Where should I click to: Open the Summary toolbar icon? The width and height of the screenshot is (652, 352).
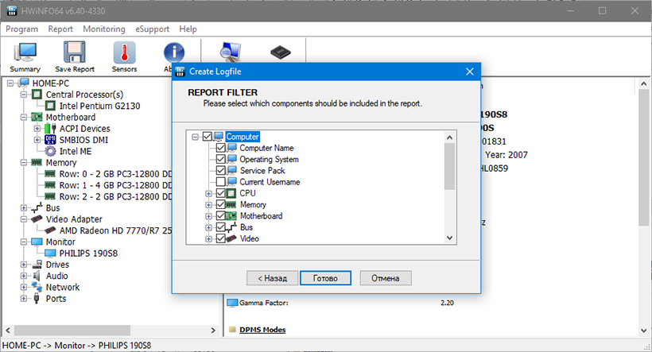(x=25, y=52)
